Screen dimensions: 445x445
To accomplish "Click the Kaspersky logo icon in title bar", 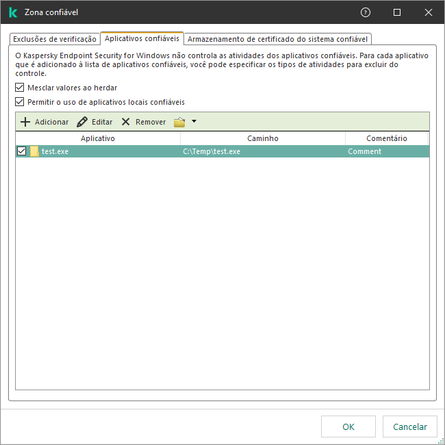I will (12, 12).
